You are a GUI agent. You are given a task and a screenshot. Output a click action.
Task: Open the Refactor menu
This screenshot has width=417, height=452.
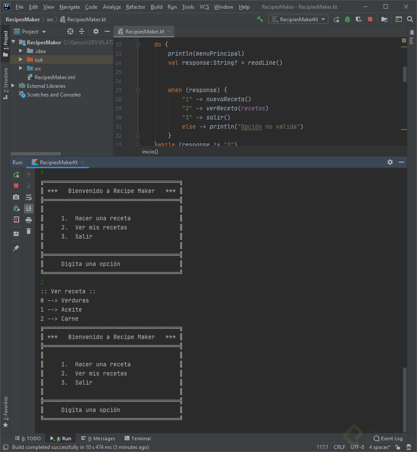coord(136,7)
